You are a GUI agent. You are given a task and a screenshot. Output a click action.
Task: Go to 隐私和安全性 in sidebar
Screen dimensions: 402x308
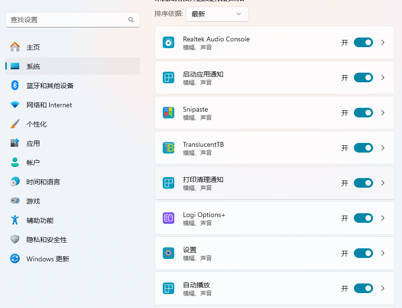(47, 240)
